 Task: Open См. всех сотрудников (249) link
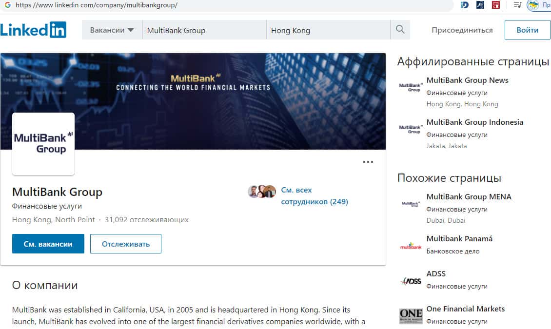pyautogui.click(x=314, y=196)
